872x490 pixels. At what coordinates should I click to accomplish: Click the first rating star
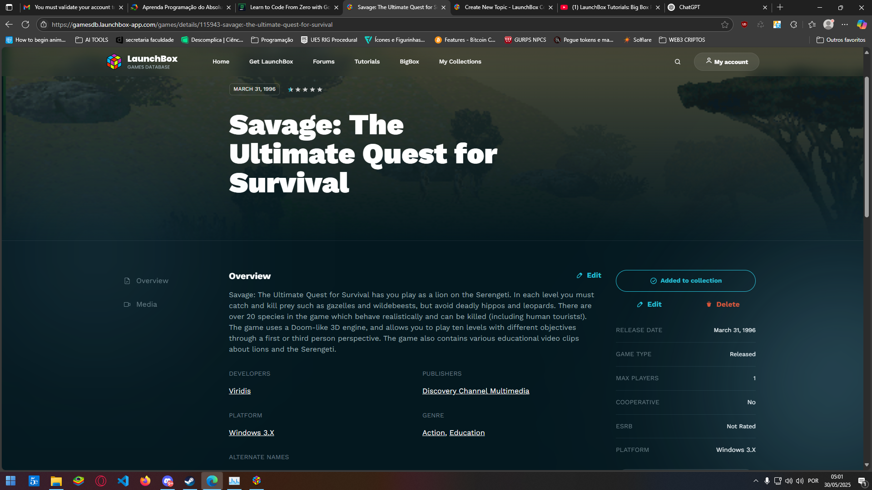pos(291,89)
